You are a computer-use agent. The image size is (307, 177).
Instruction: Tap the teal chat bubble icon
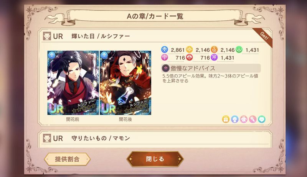tap(262, 119)
